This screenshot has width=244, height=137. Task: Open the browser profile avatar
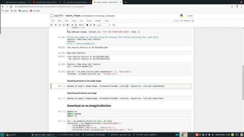(x=237, y=6)
